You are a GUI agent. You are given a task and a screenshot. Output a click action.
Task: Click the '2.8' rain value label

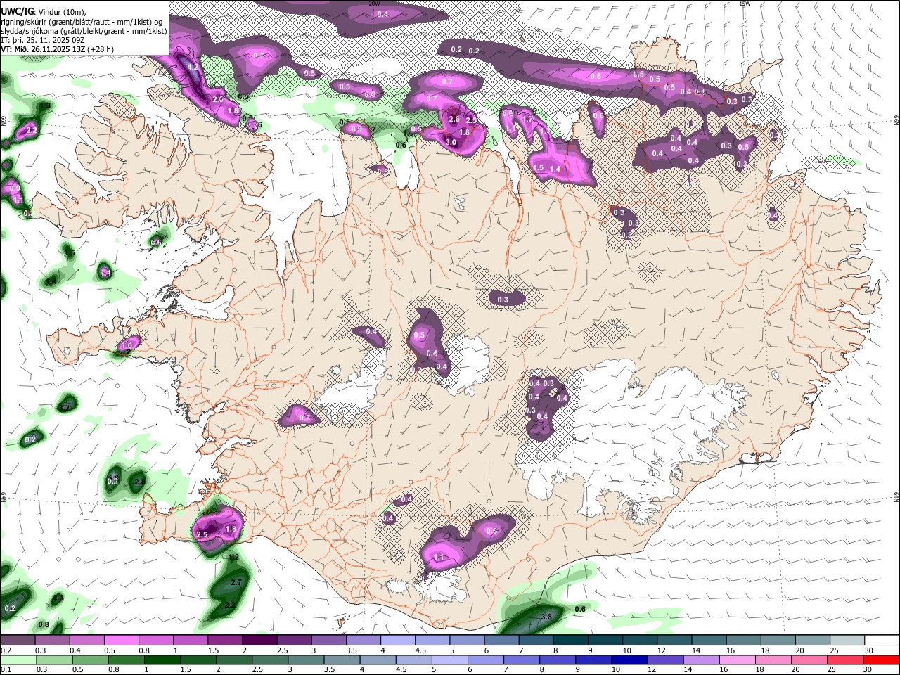tap(140, 482)
